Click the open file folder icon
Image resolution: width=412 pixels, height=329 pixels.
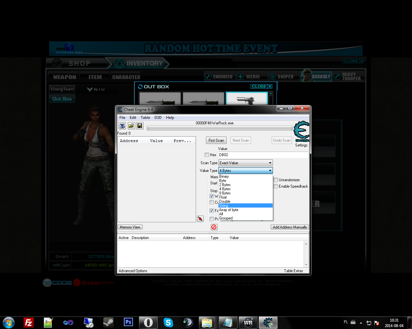131,126
